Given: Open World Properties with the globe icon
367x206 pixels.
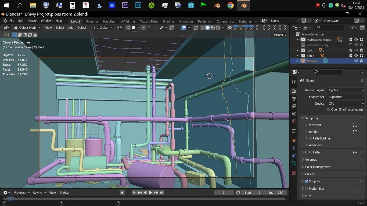Looking at the screenshot, I should [x=294, y=121].
